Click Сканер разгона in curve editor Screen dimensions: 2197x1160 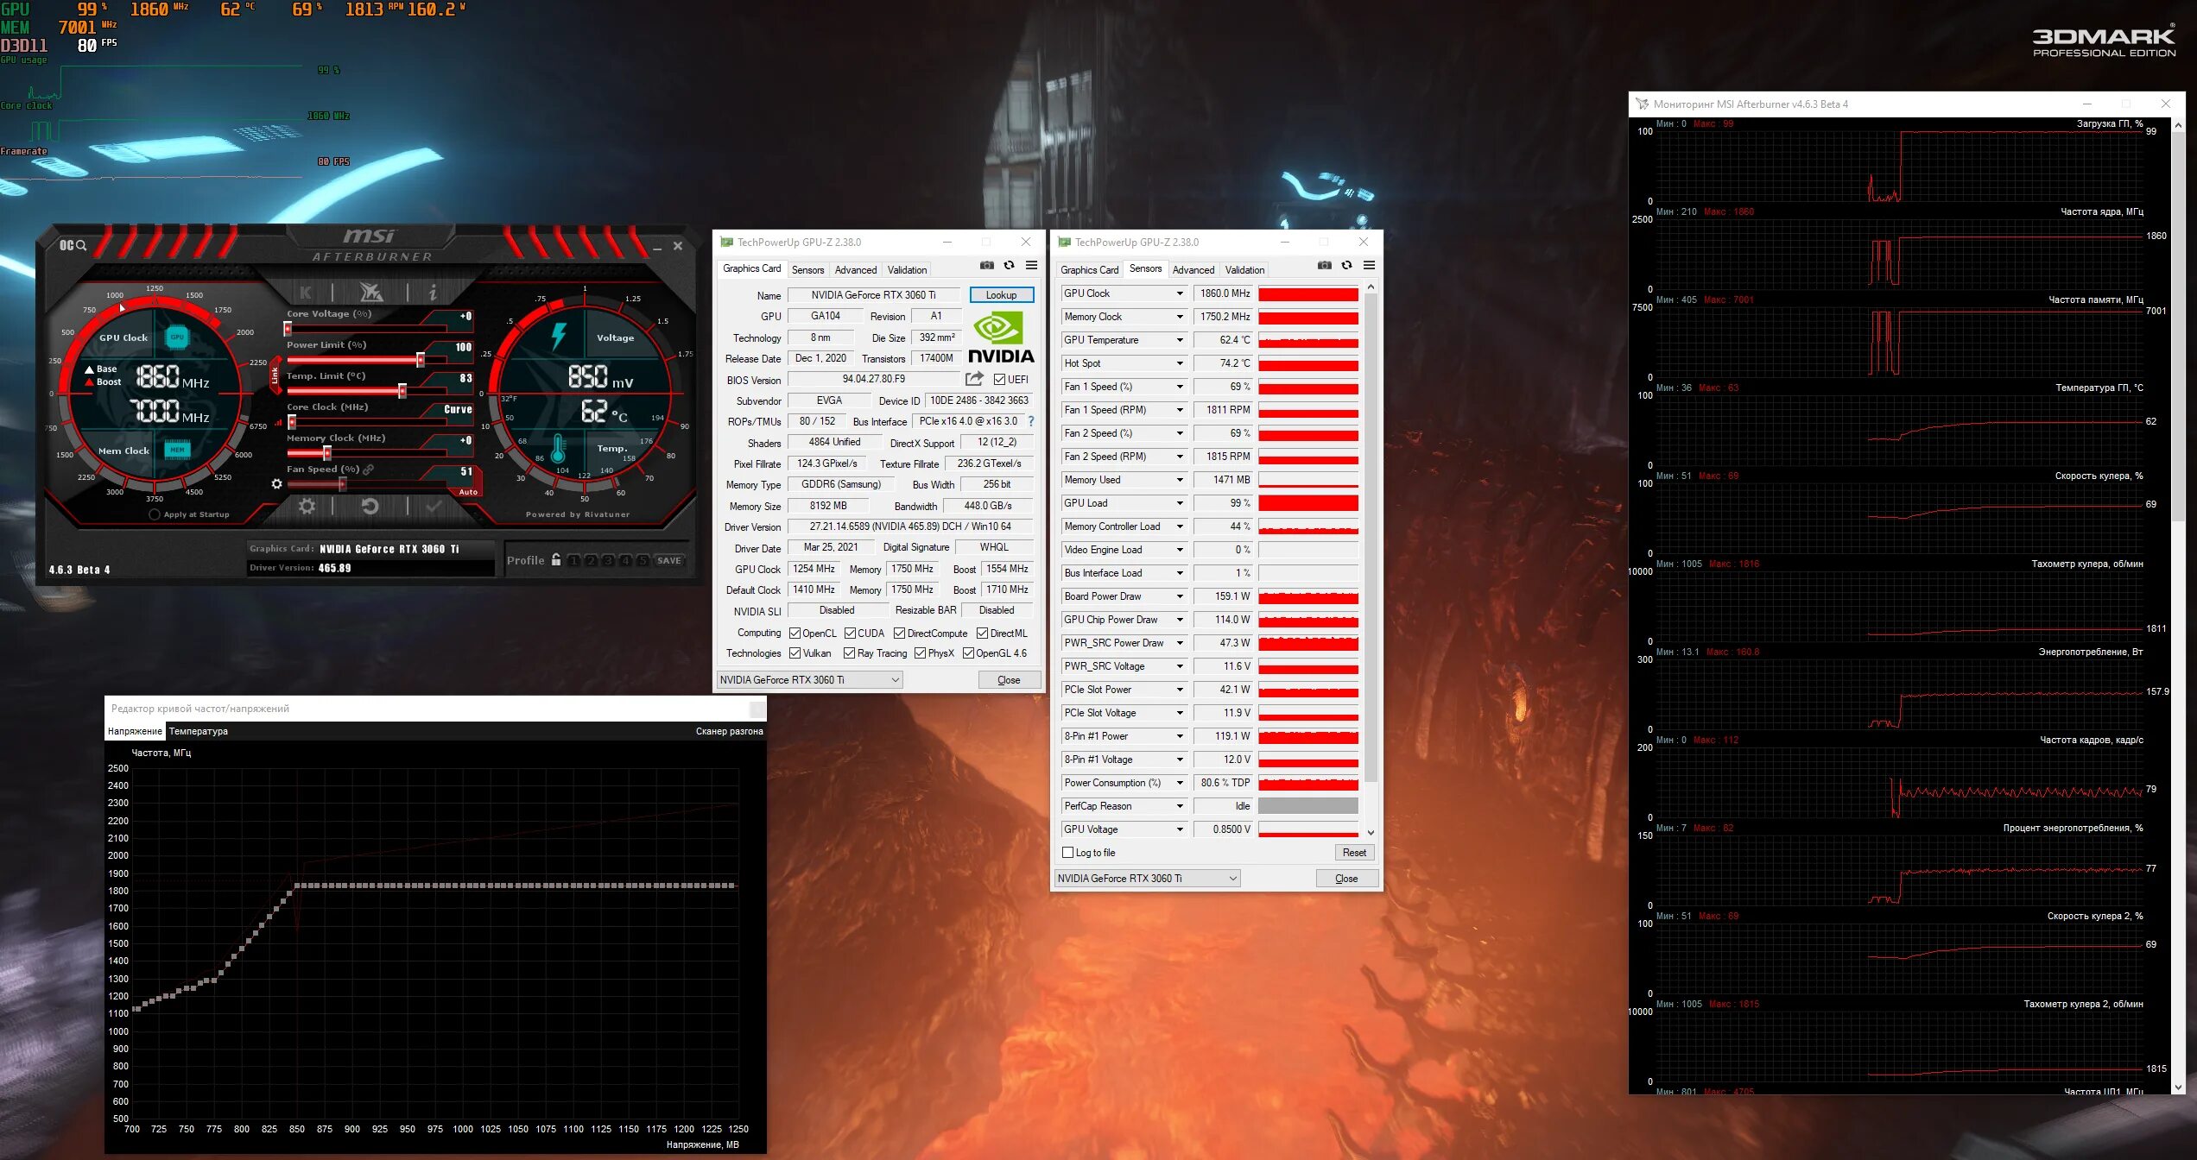coord(729,731)
